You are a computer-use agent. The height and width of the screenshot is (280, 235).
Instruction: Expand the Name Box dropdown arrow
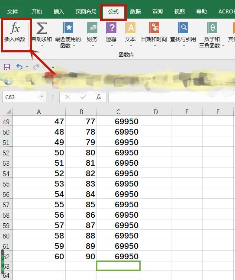[42, 97]
